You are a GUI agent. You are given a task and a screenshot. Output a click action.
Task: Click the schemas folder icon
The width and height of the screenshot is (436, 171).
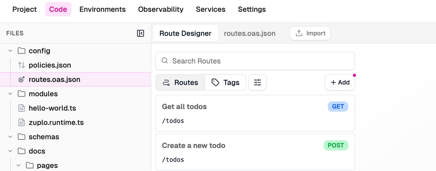(21, 137)
